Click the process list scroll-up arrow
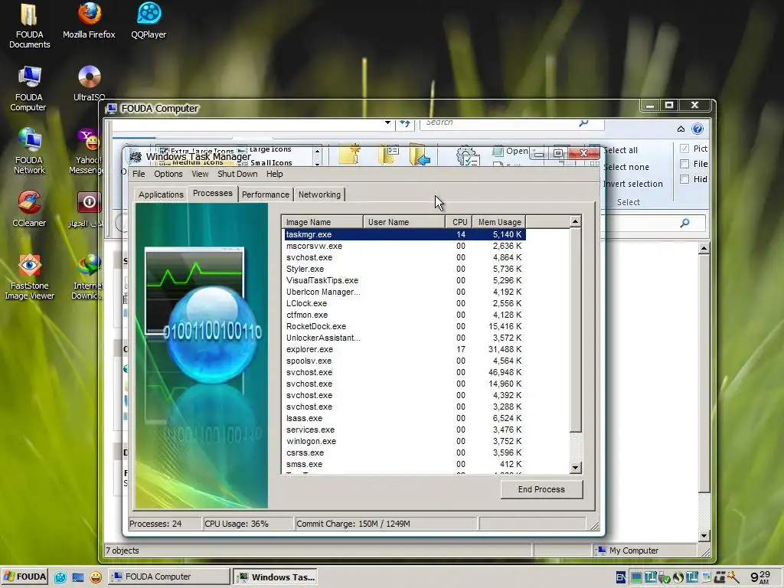 click(576, 221)
